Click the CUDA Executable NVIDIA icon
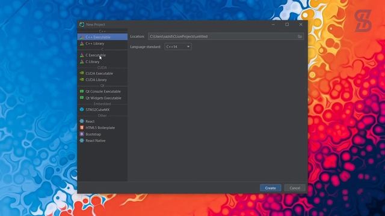Viewport: 385px width, 216px height. 82,73
